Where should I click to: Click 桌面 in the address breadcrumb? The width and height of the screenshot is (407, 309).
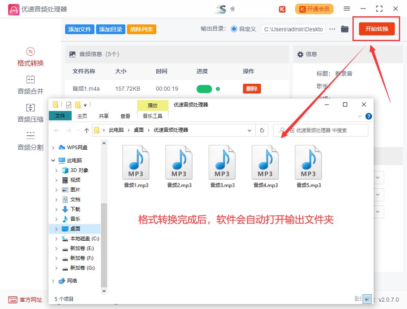tap(139, 130)
